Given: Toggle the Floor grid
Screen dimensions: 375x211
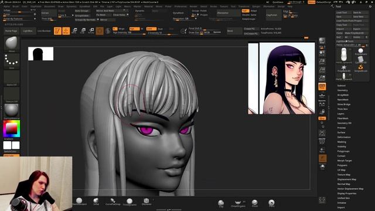Looking at the screenshot, I should click(x=322, y=96).
